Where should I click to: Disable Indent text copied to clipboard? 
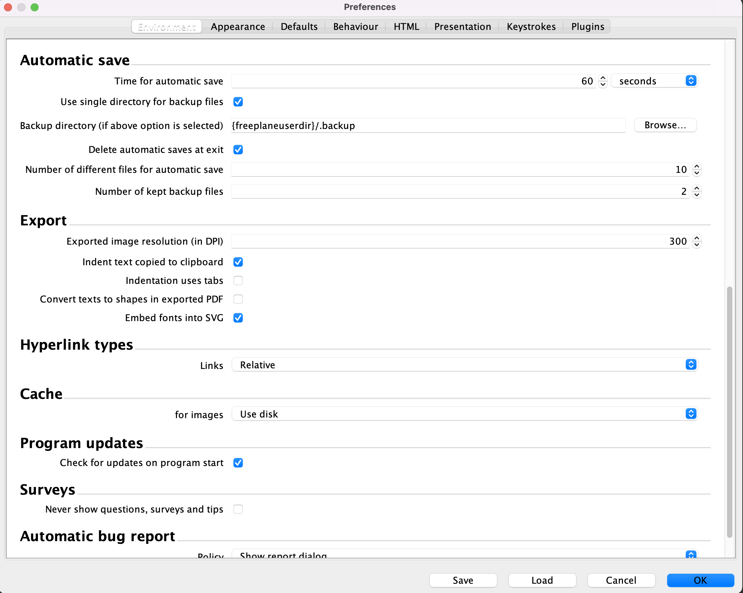[238, 262]
